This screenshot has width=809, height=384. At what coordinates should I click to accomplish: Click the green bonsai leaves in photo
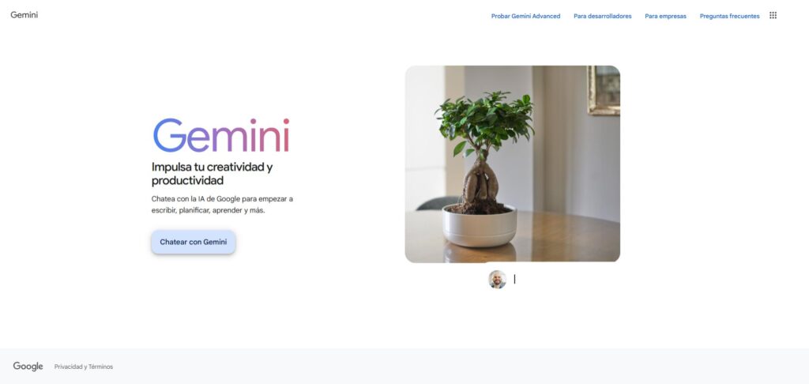tap(484, 122)
